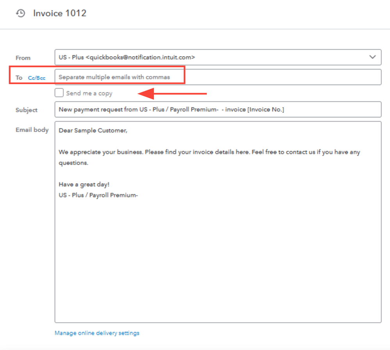Viewport: 390px width, 350px height.
Task: Click the Invoice 1012 title
Action: coord(60,13)
